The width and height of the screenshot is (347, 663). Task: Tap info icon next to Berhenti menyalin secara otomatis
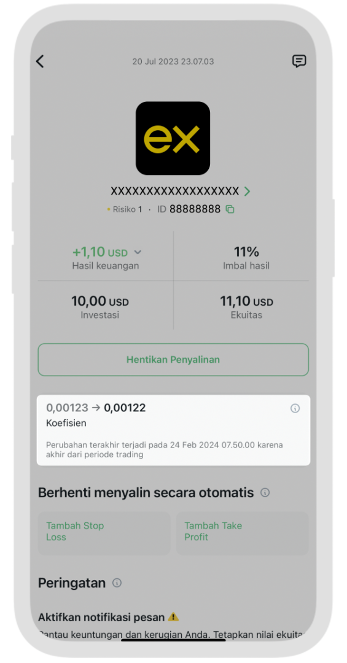[265, 492]
